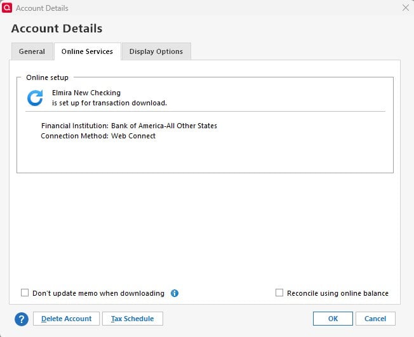Check Reconcile using online balance
Image resolution: width=414 pixels, height=337 pixels.
[279, 293]
